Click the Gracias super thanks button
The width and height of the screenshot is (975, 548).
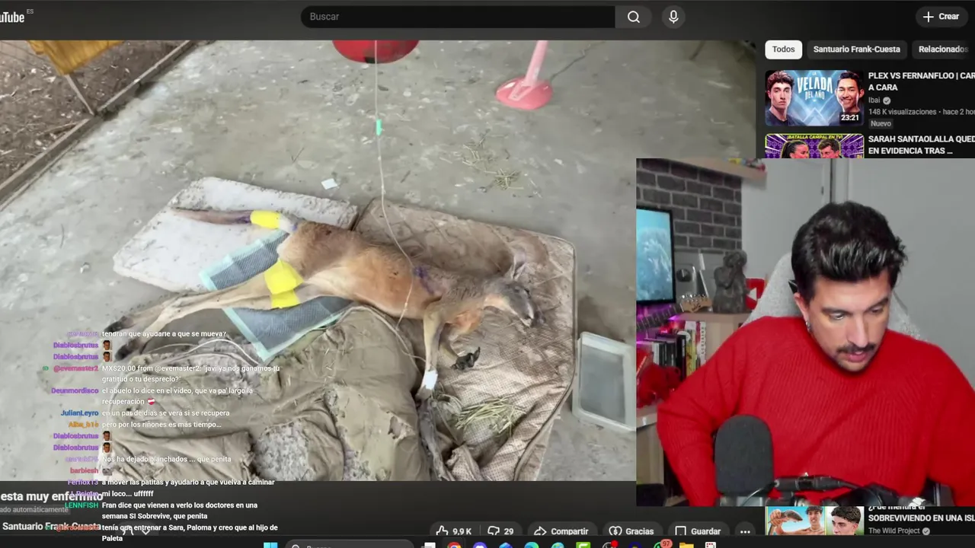631,531
